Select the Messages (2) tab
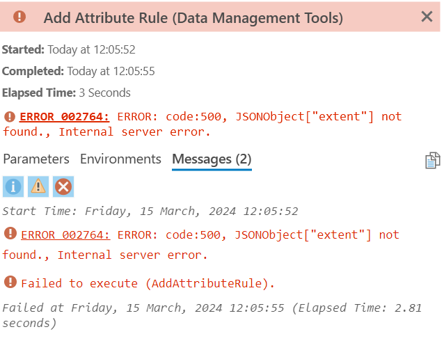Viewport: 444px width, 350px height. coord(212,159)
